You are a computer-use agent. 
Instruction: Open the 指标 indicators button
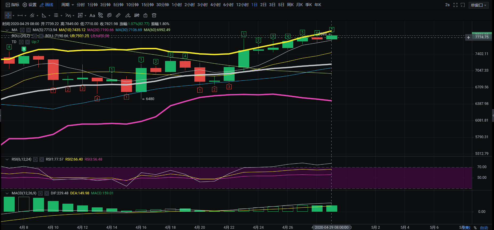point(13,5)
